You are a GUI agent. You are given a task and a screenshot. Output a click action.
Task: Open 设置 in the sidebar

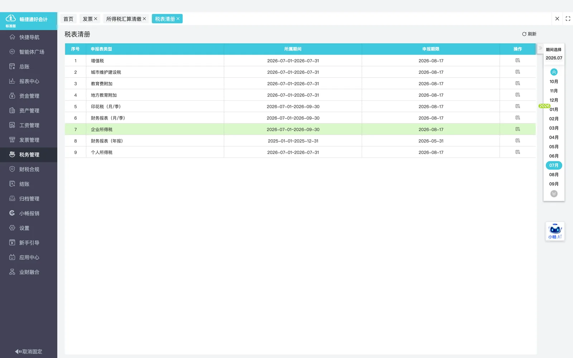coord(29,228)
